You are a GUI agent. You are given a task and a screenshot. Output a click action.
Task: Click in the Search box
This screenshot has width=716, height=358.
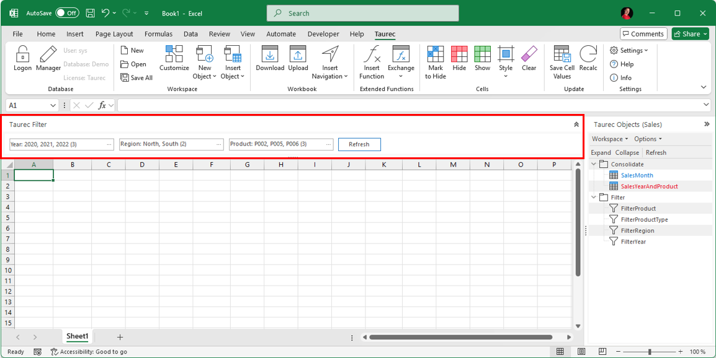coord(362,13)
